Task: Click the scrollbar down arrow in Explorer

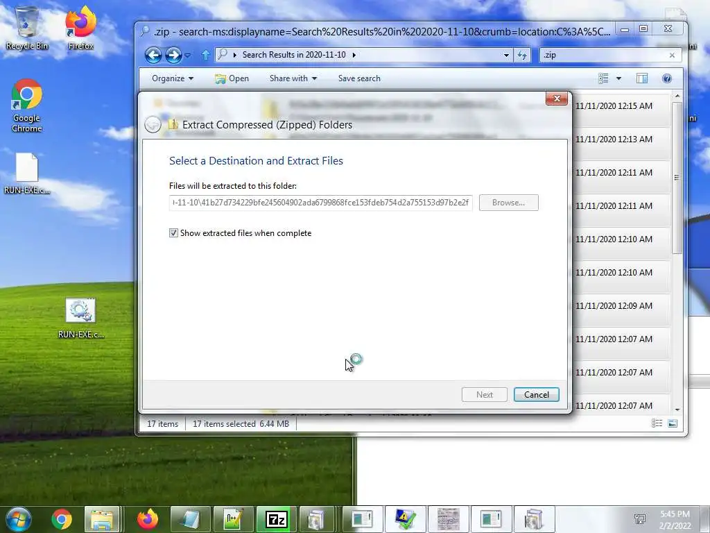Action: coord(677,409)
